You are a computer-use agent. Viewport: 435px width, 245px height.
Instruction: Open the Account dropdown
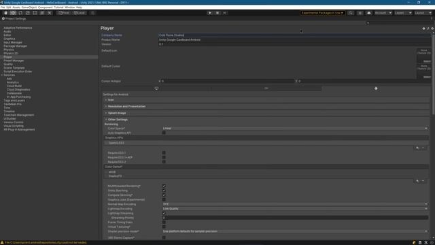pyautogui.click(x=383, y=13)
